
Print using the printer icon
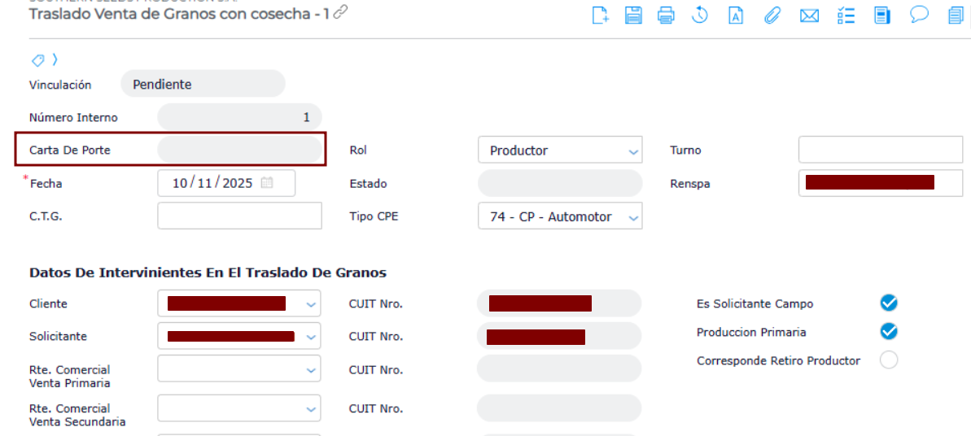(x=666, y=15)
